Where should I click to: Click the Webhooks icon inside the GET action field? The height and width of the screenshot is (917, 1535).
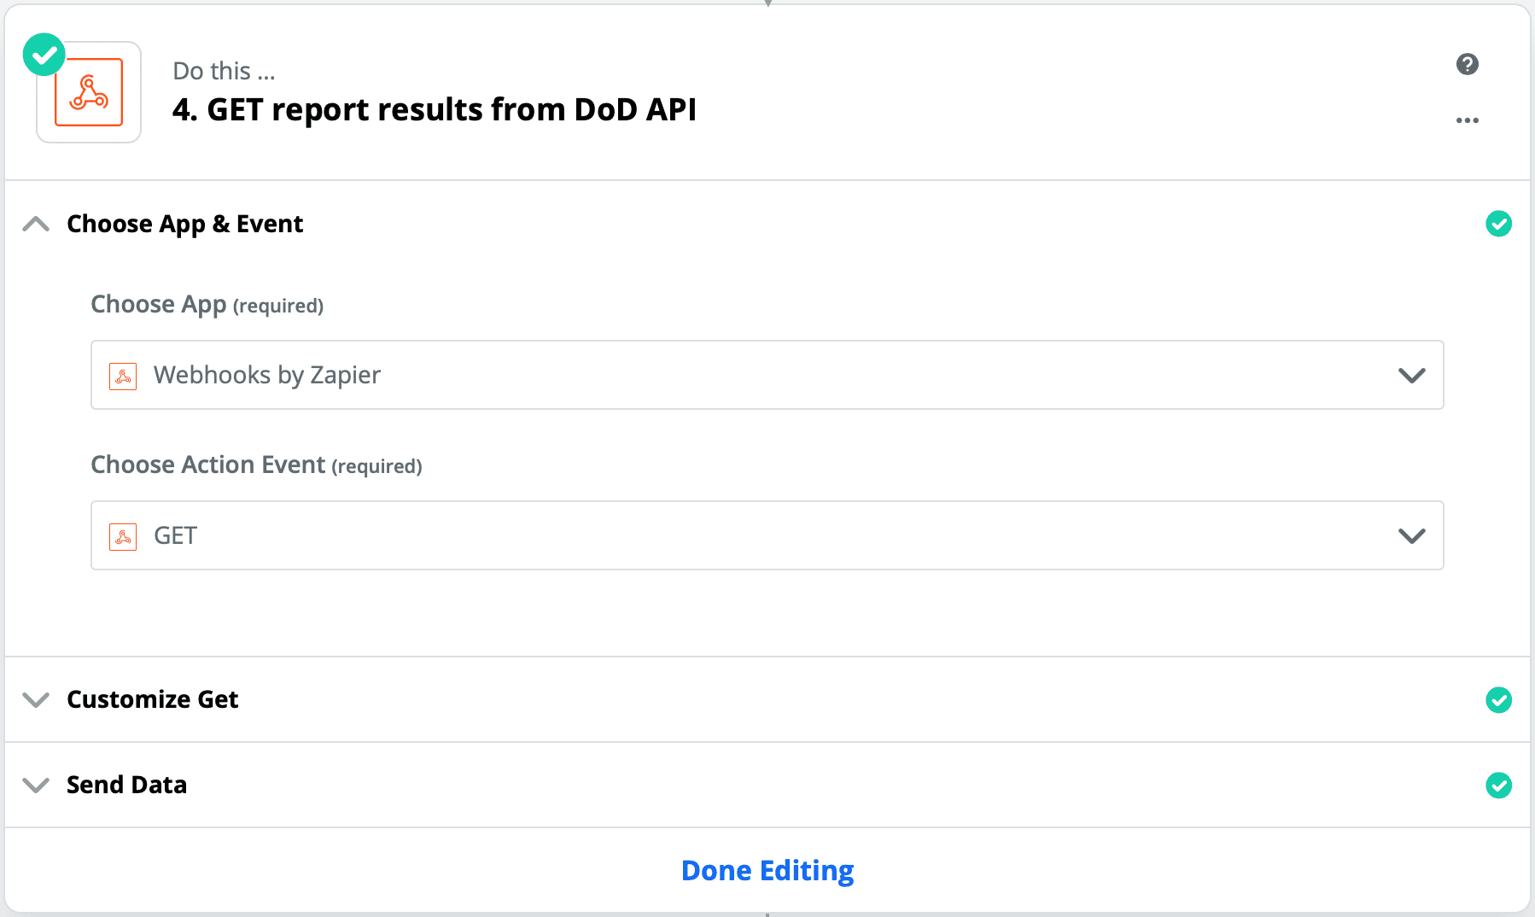point(123,536)
